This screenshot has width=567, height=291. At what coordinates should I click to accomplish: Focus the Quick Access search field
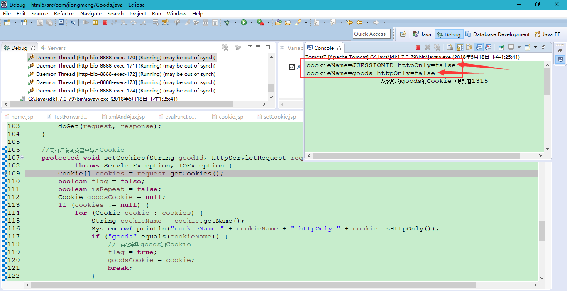tap(371, 34)
